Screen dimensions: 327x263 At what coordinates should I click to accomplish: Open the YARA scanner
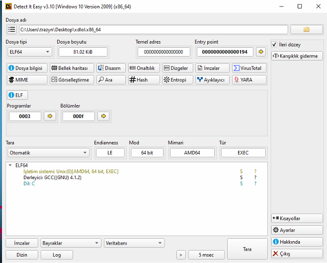click(249, 79)
